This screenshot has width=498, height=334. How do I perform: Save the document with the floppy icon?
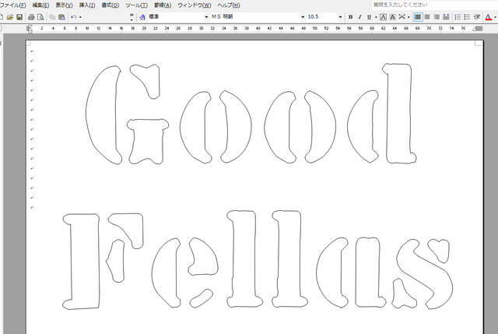19,17
